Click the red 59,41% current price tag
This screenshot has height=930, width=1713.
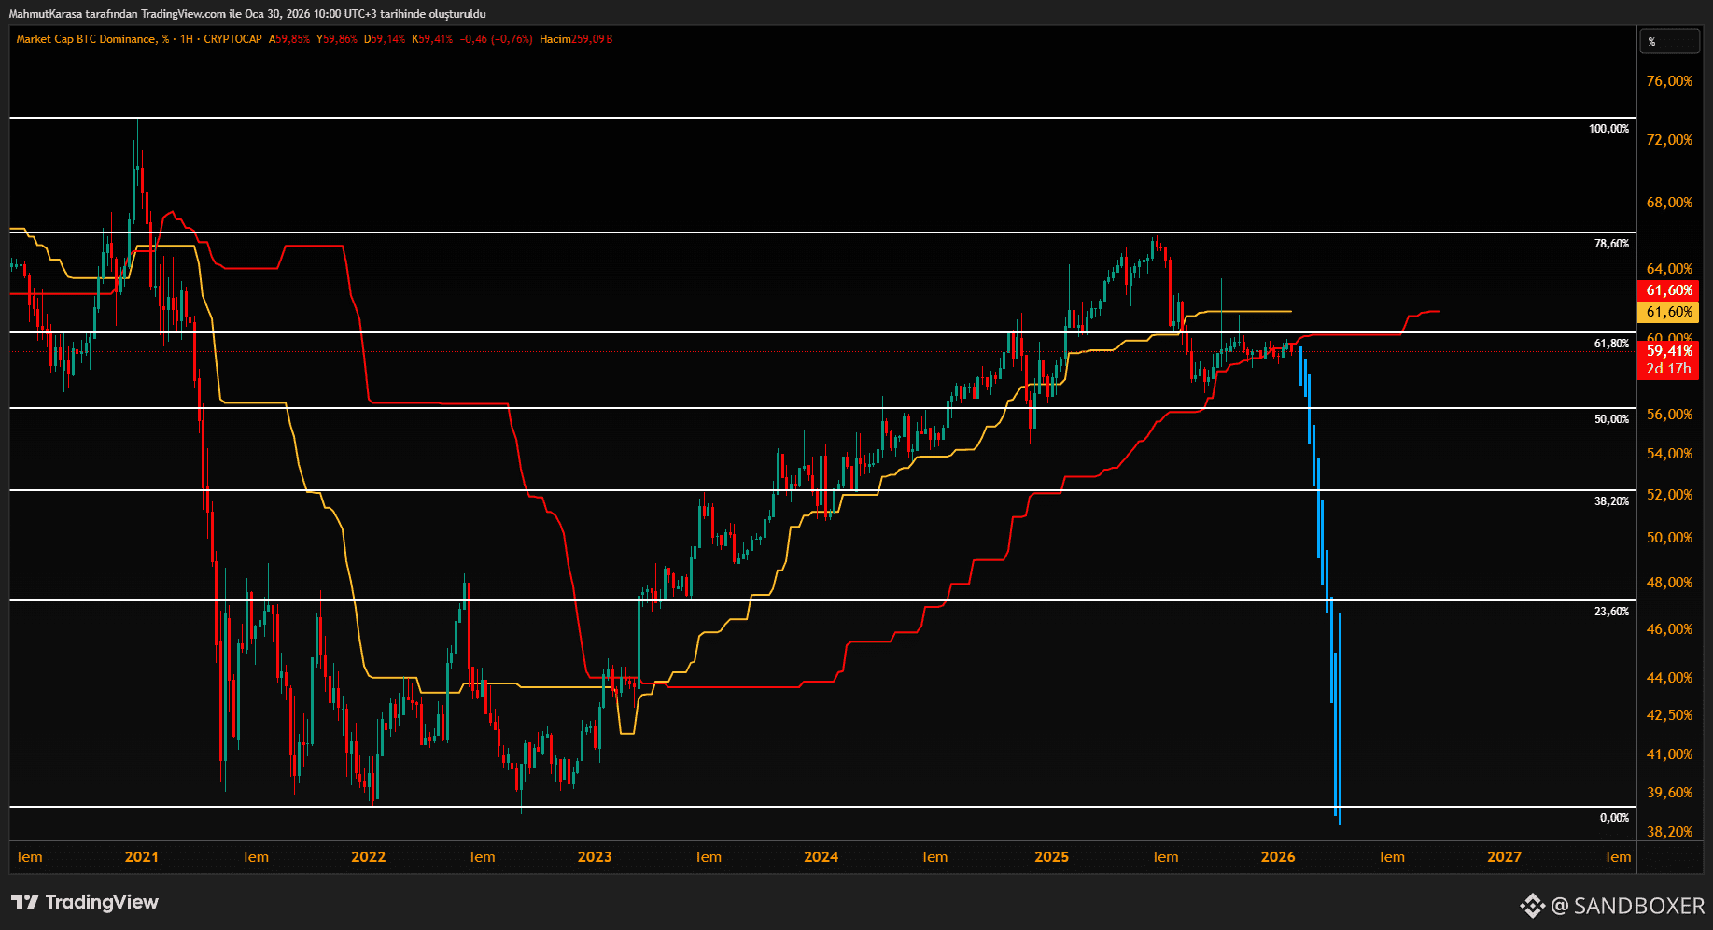click(1668, 351)
